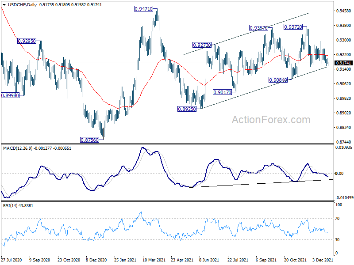Select the RSI(14) indicator label
Image resolution: width=354 pixels, height=265 pixels.
[x=9, y=206]
